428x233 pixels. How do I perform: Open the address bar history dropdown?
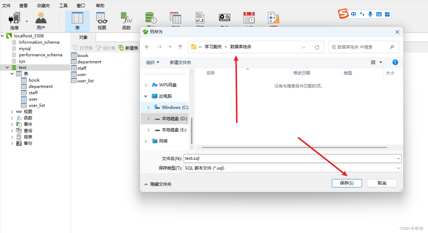pyautogui.click(x=304, y=47)
